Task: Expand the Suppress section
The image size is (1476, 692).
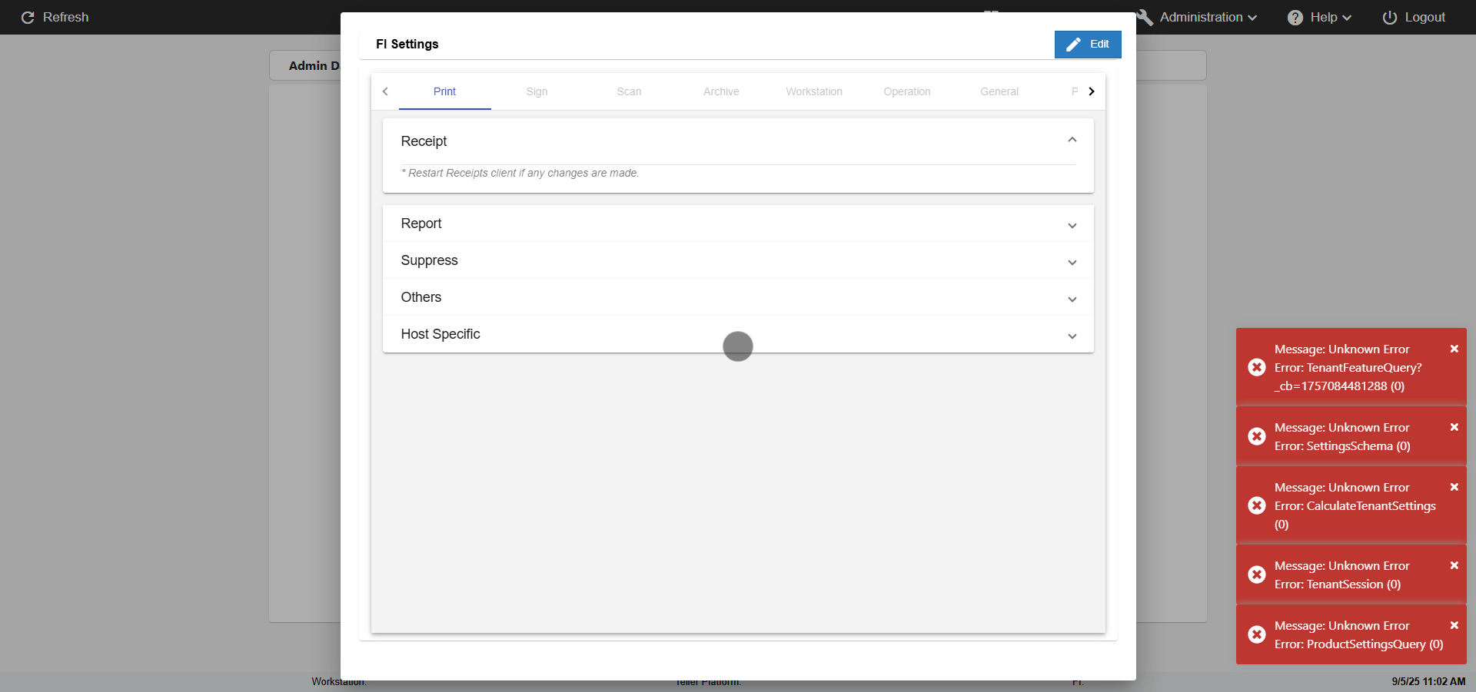Action: tap(738, 260)
